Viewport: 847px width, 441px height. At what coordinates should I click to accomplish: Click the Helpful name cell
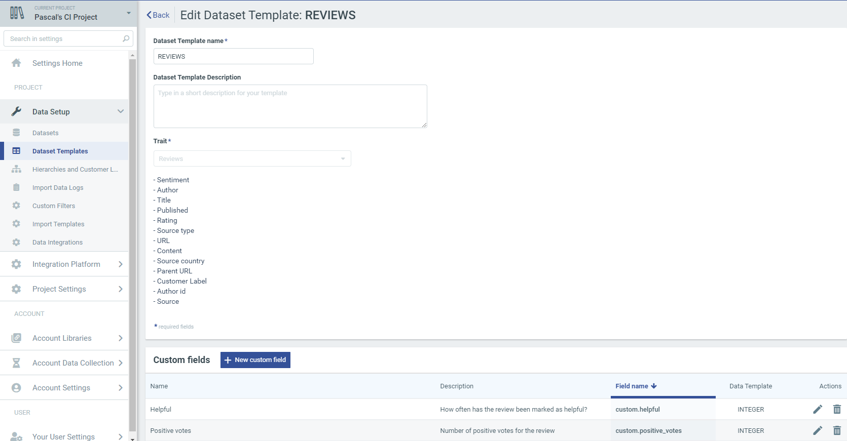coord(161,409)
